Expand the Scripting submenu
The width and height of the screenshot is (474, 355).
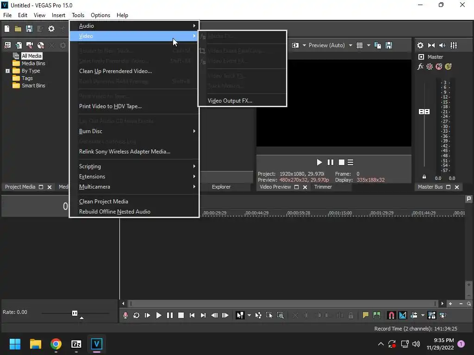click(134, 166)
